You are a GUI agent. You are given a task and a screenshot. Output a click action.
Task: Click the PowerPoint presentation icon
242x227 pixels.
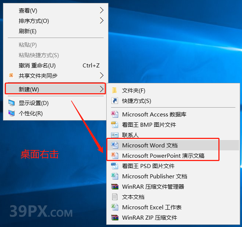[x=115, y=156]
